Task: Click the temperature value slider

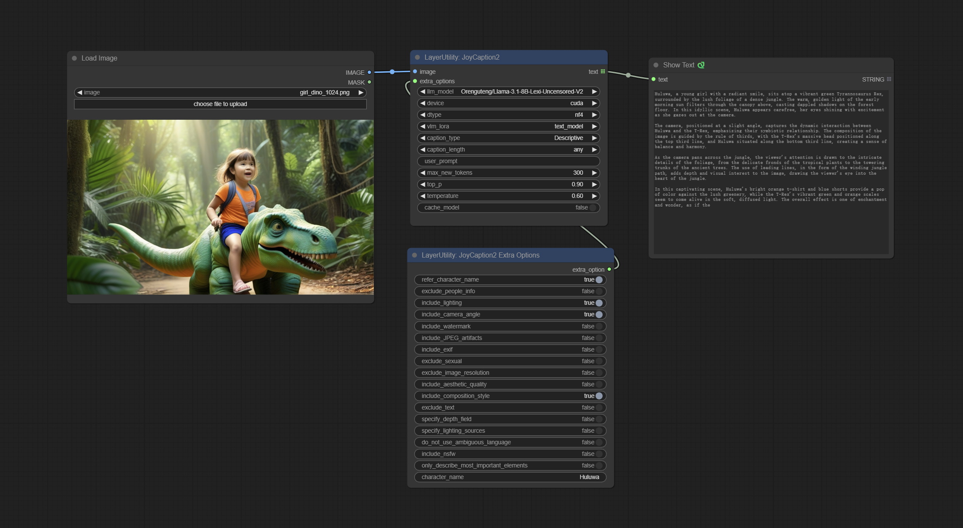Action: click(508, 196)
